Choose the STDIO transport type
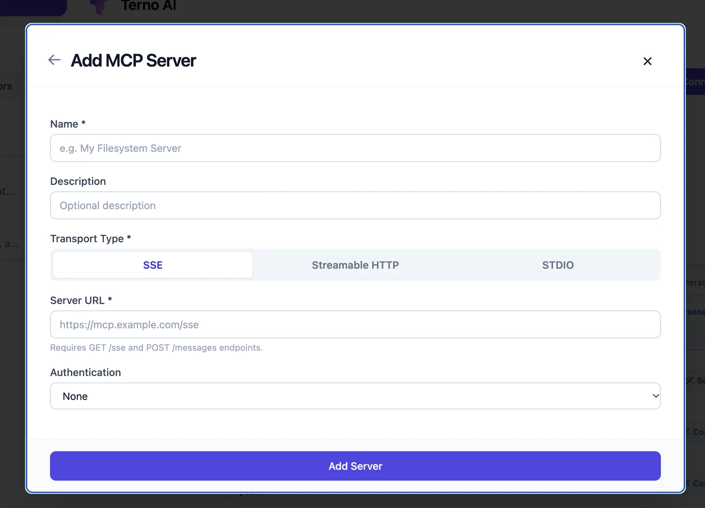The width and height of the screenshot is (705, 508). (558, 265)
